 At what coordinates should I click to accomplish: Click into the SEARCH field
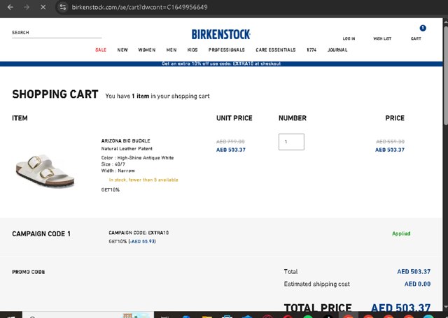point(57,33)
